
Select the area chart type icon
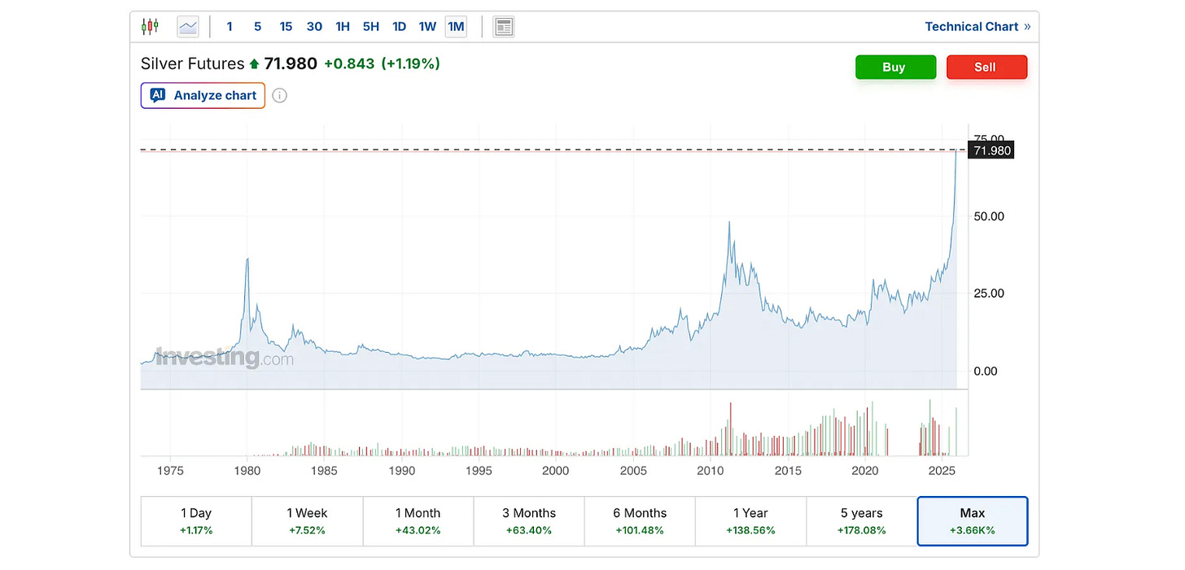[x=188, y=27]
